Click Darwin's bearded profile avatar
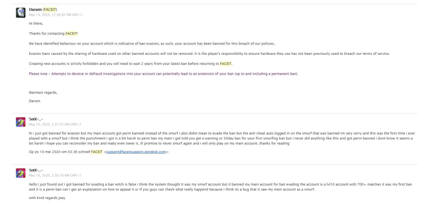 (x=20, y=13)
